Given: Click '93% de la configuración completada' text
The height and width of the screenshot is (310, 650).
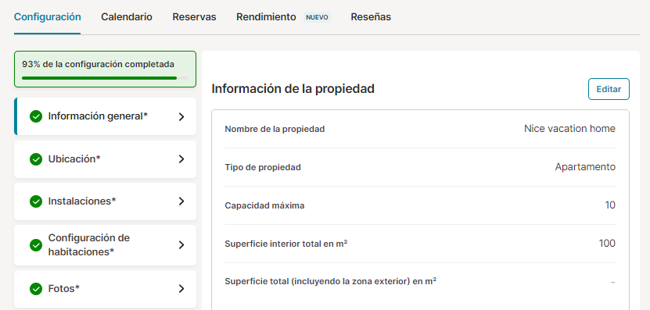Looking at the screenshot, I should click(x=99, y=64).
